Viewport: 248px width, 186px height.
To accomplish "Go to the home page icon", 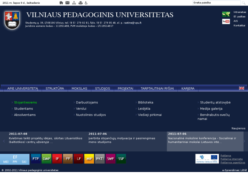I will [x=61, y=3].
